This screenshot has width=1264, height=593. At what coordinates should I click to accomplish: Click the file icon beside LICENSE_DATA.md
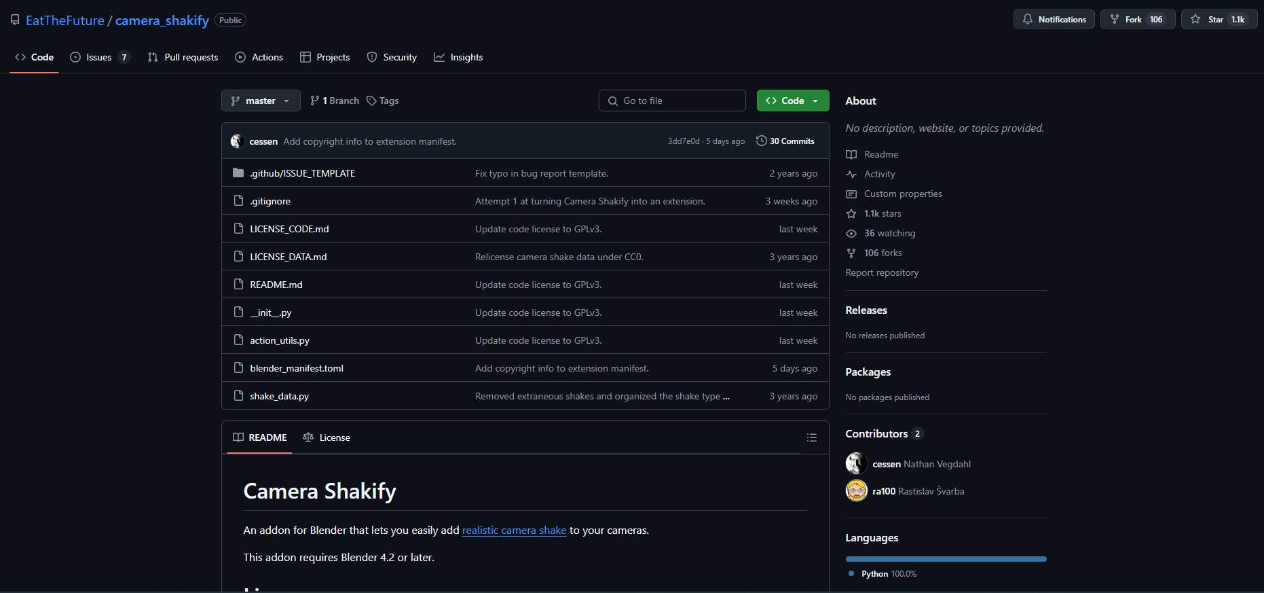click(238, 257)
